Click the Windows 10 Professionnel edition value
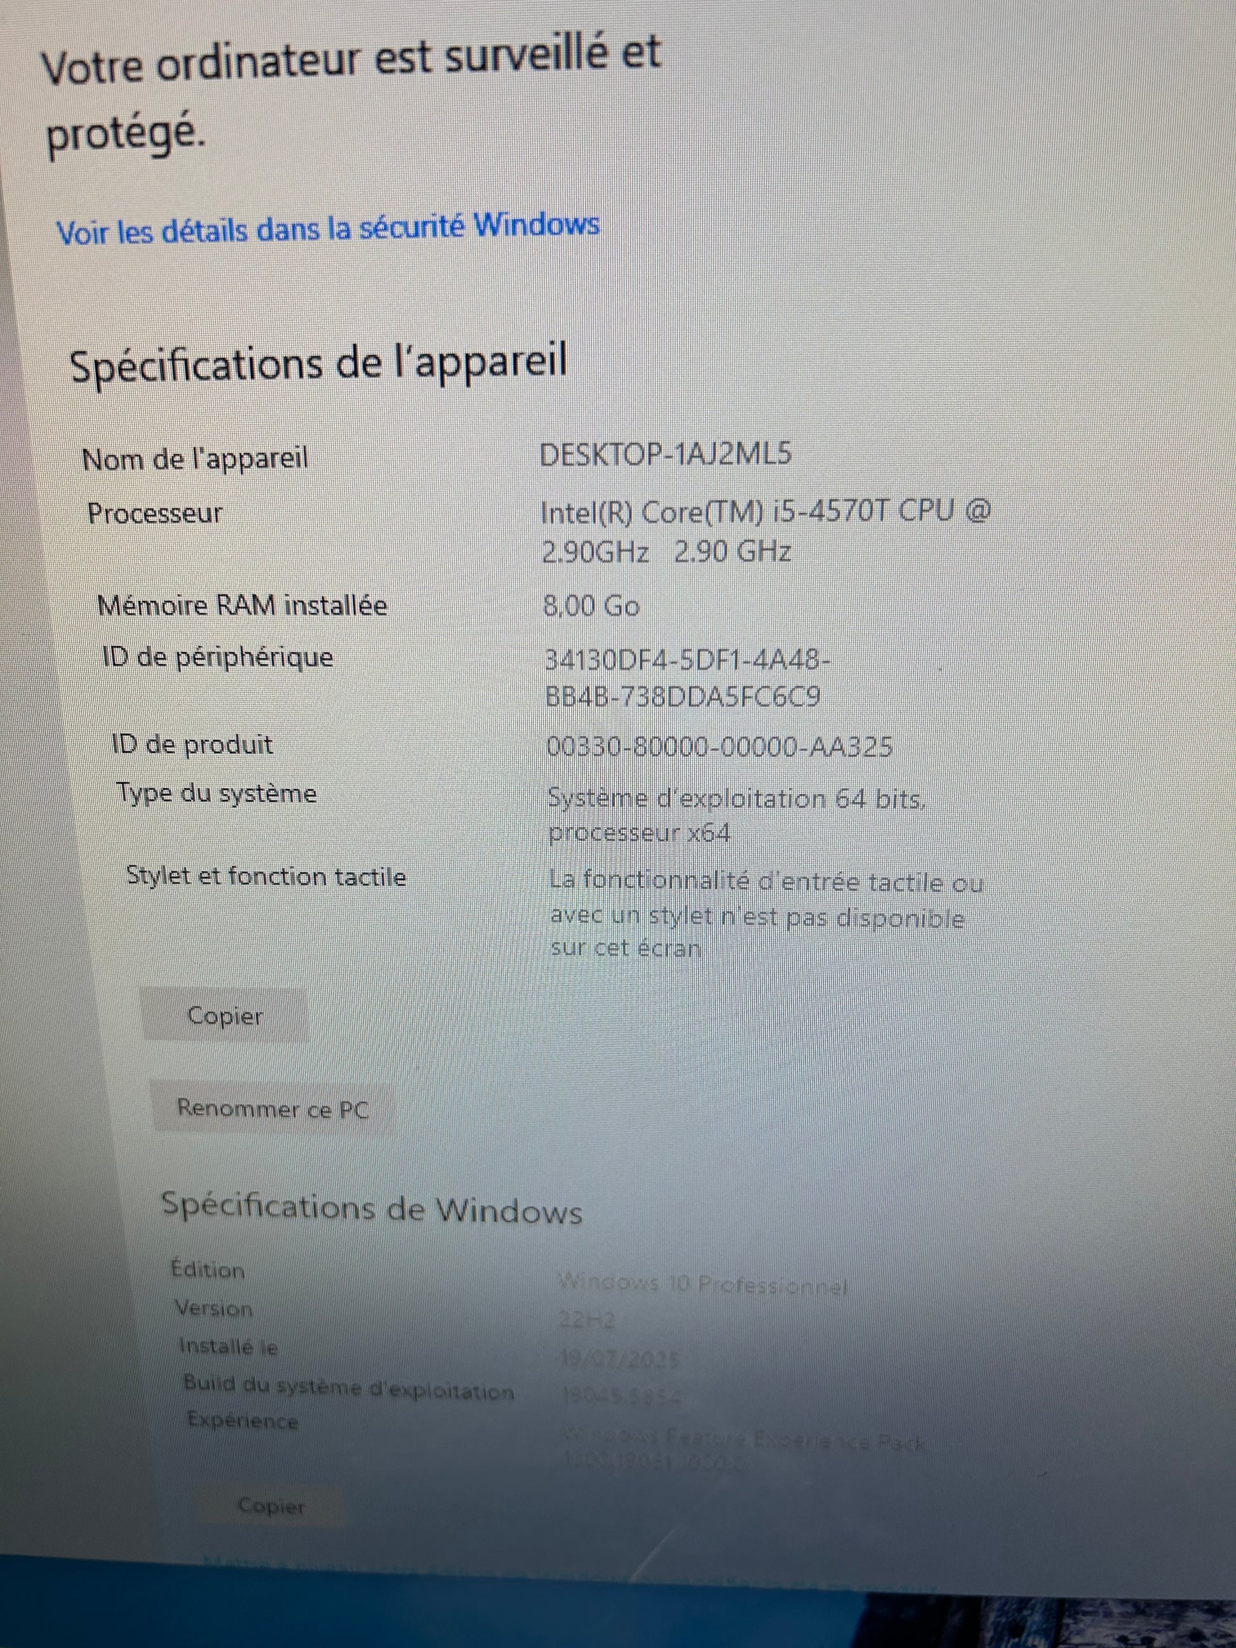This screenshot has width=1236, height=1648. 702,1283
